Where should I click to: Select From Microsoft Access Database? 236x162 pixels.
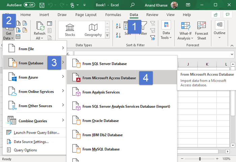pyautogui.click(x=109, y=78)
